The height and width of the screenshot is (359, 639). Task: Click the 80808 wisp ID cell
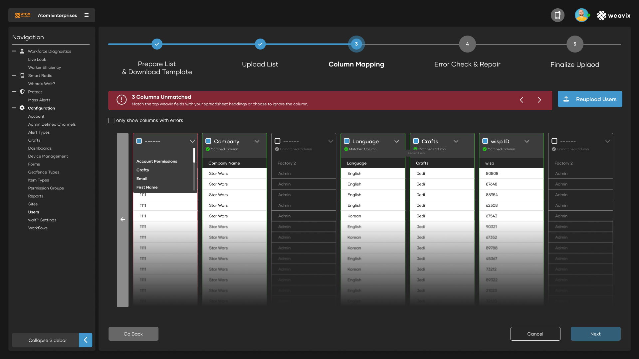click(x=511, y=174)
